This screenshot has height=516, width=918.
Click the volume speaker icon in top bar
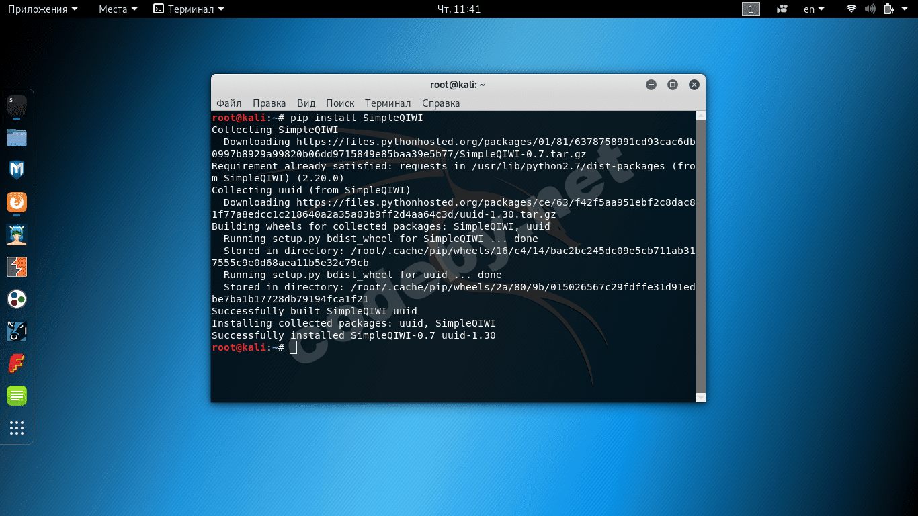point(870,9)
